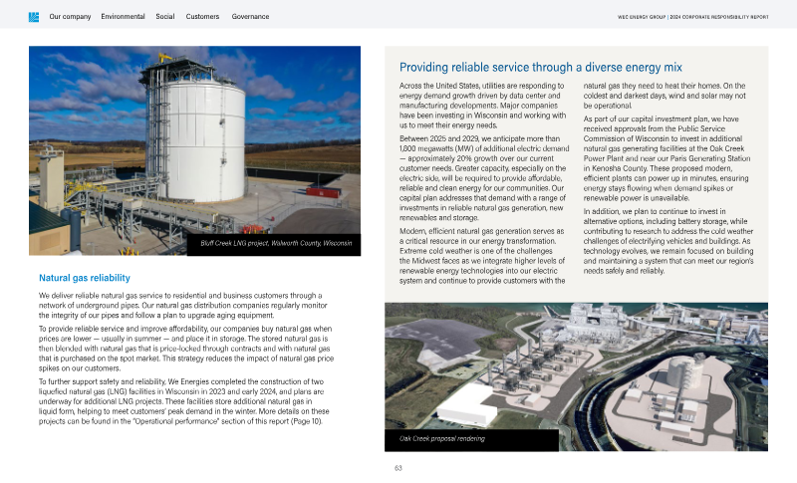The width and height of the screenshot is (797, 483).
Task: Select the Social navigation item
Action: (x=165, y=17)
